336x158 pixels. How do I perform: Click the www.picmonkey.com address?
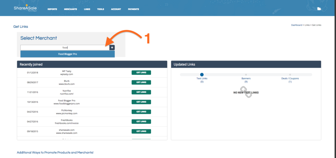(x=67, y=113)
